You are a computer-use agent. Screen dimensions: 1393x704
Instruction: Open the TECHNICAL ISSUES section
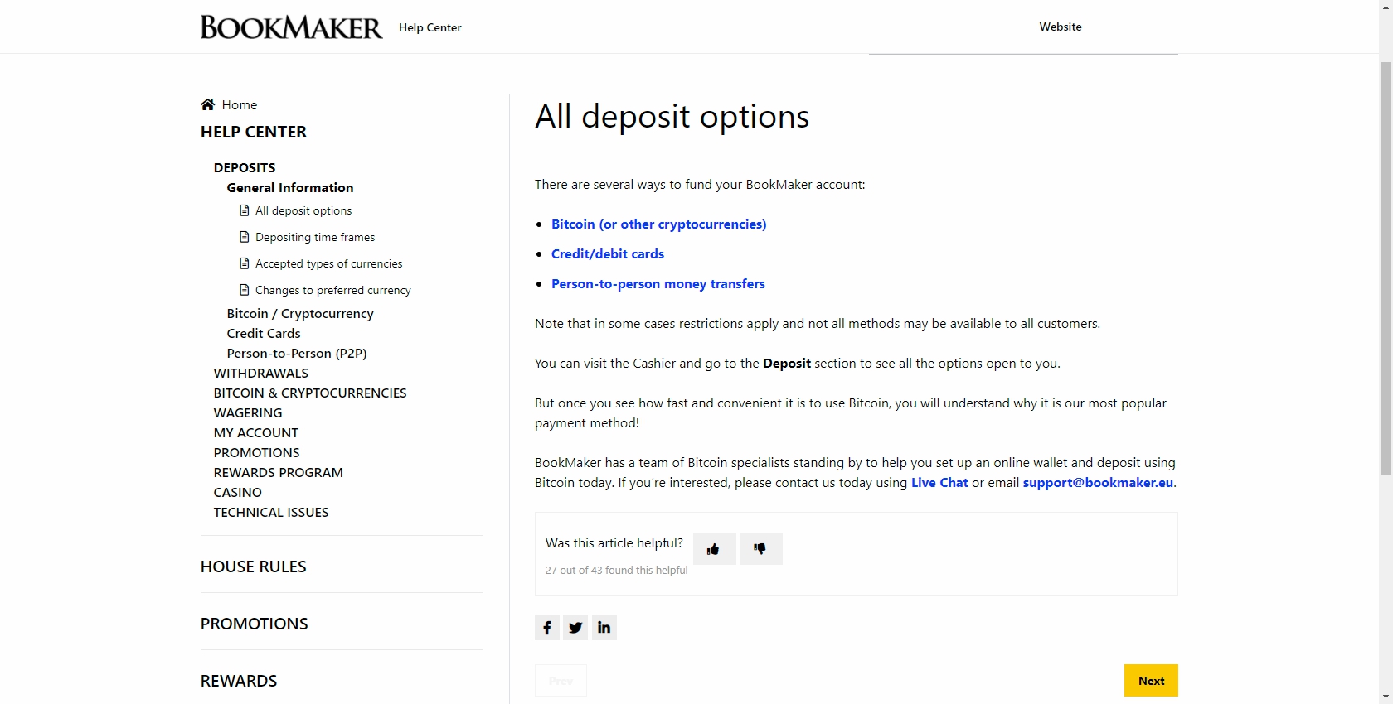pyautogui.click(x=271, y=512)
